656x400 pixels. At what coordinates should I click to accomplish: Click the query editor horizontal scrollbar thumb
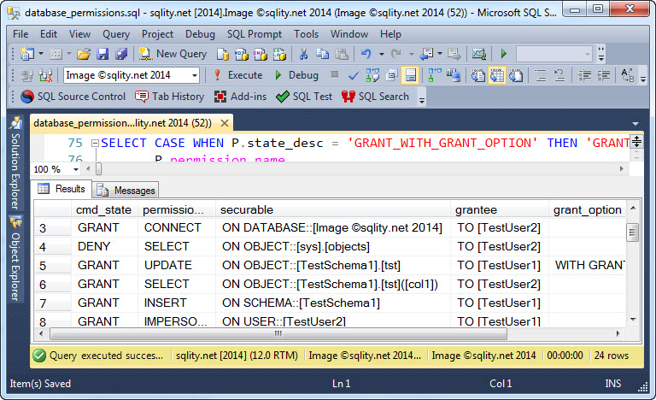98,169
